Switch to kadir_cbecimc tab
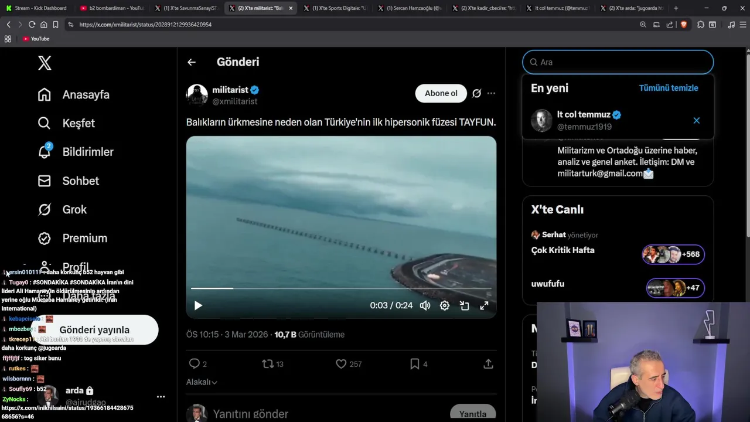 [484, 8]
